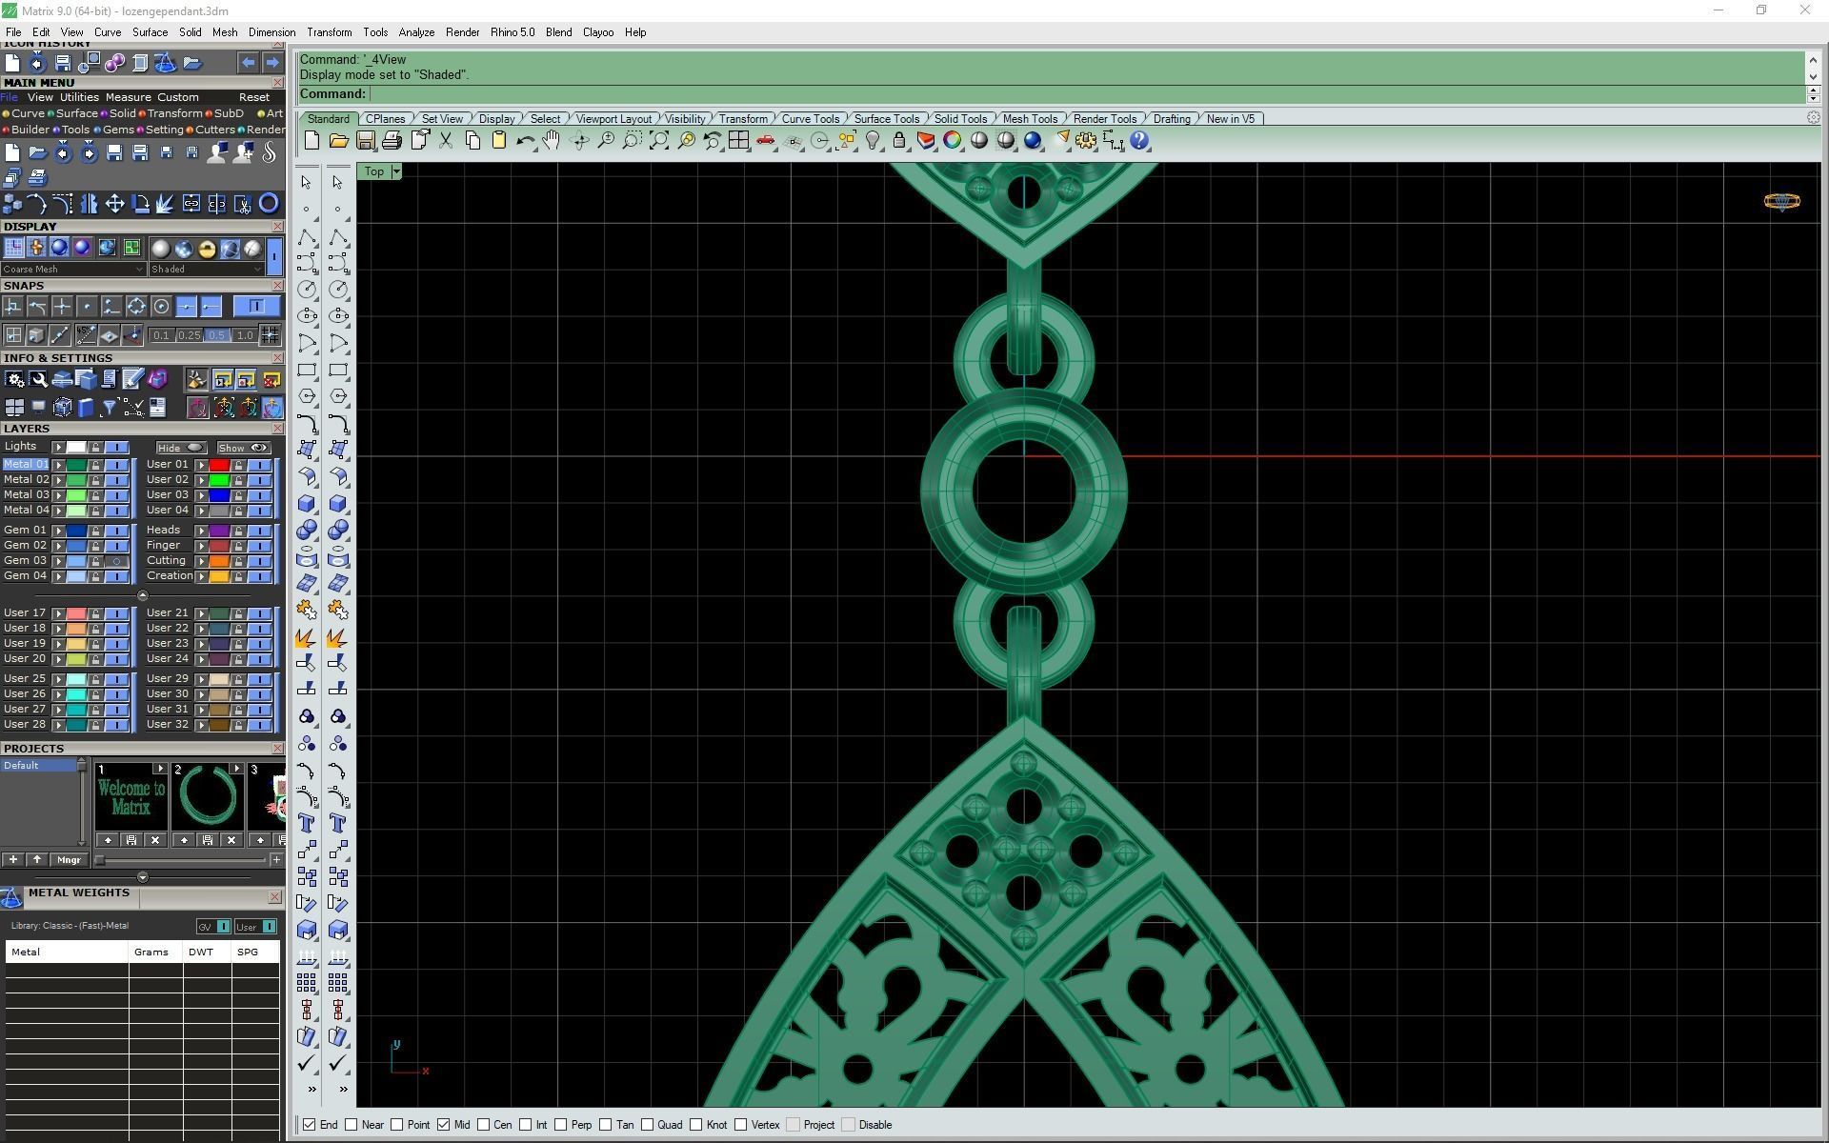This screenshot has height=1143, width=1829.
Task: Select the 0.25 snap value button
Action: click(189, 335)
